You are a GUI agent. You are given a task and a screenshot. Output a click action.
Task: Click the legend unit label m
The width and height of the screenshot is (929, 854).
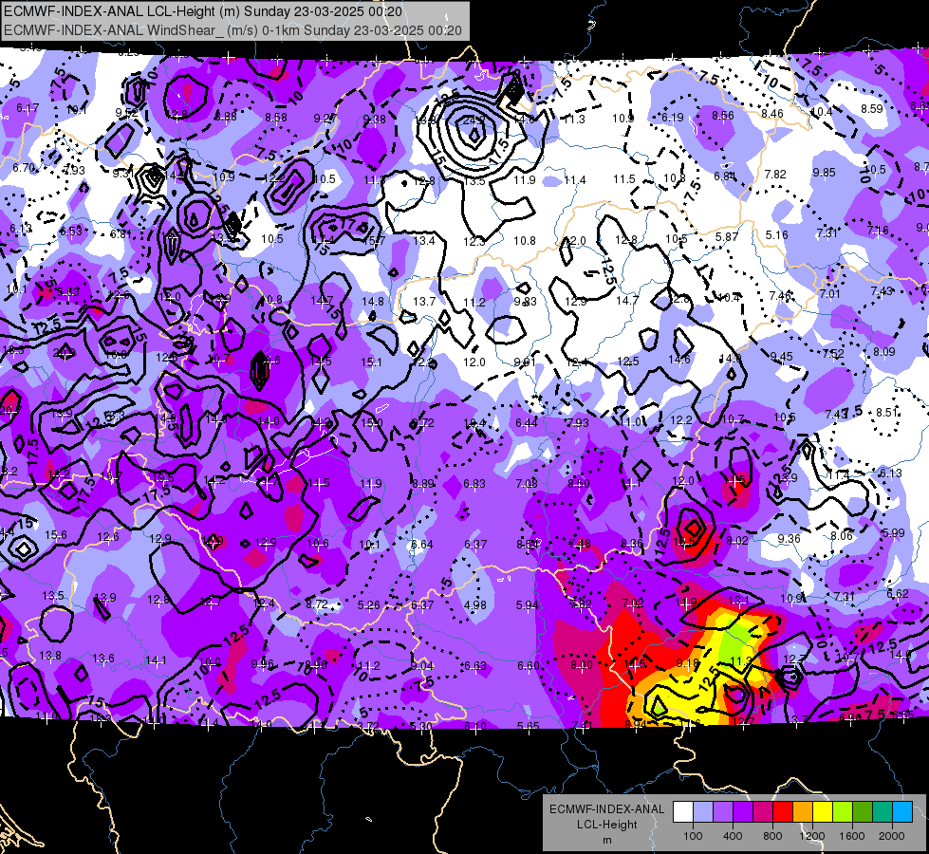coord(606,840)
